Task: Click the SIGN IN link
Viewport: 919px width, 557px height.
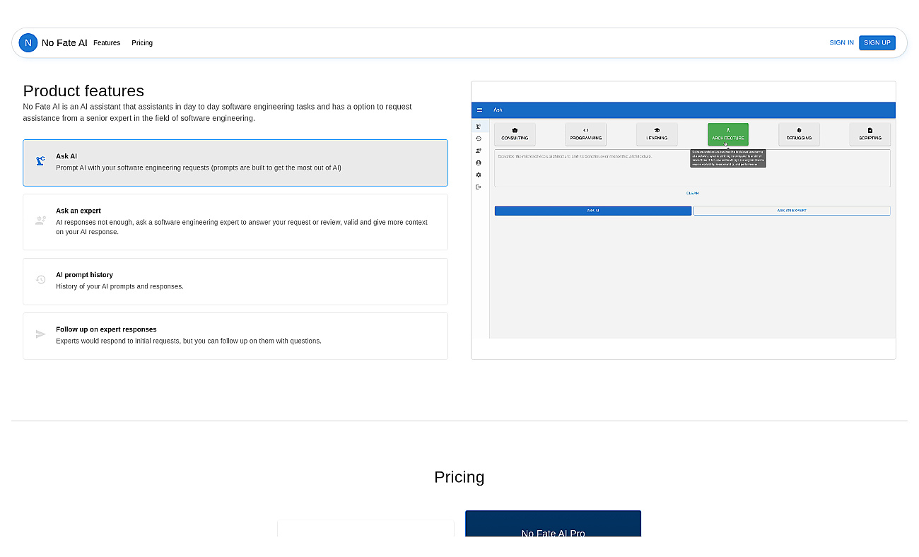Action: pyautogui.click(x=841, y=42)
